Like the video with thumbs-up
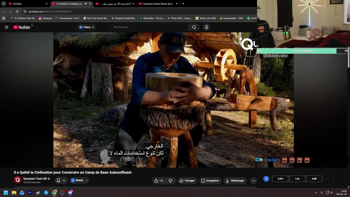 point(159,181)
